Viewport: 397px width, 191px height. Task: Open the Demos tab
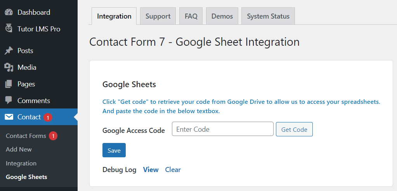point(222,16)
